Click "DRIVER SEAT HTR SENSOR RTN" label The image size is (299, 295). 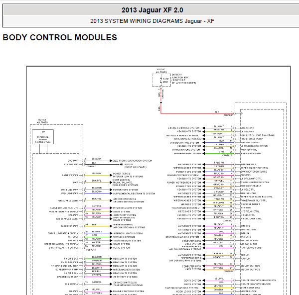(258, 281)
